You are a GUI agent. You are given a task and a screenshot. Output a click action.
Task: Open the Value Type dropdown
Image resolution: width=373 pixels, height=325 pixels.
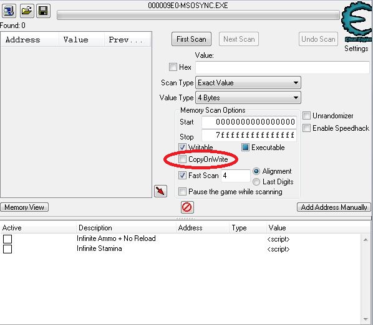[248, 98]
